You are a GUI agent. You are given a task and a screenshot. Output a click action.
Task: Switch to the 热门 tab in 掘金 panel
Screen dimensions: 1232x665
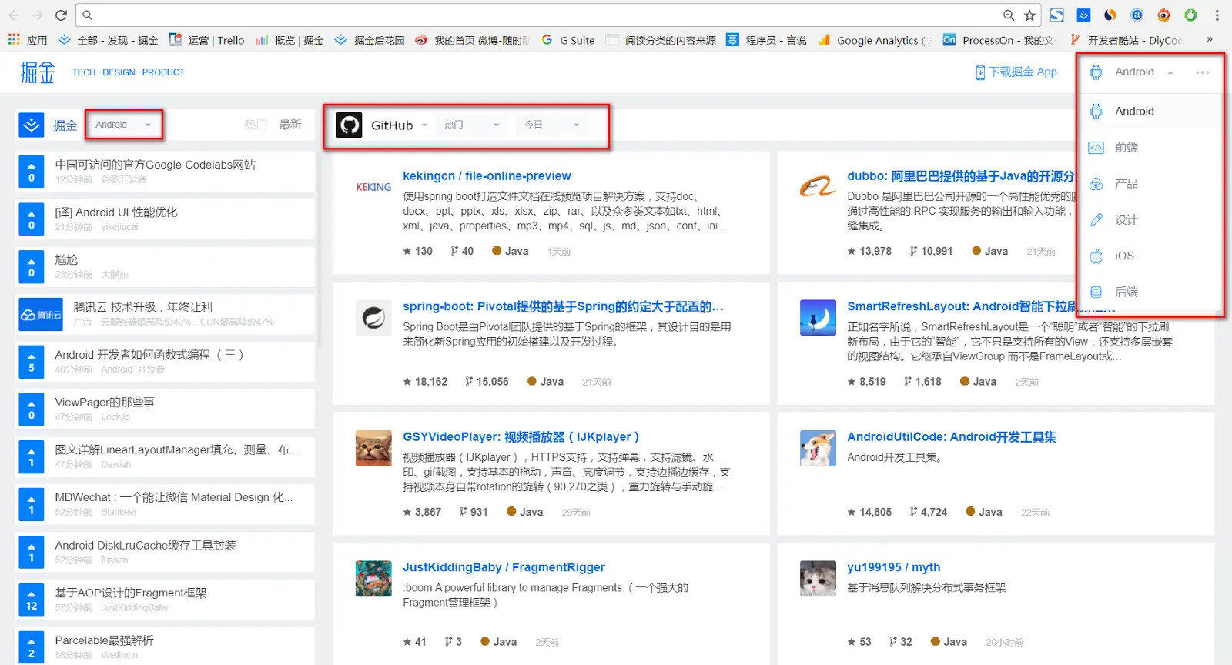tap(256, 125)
